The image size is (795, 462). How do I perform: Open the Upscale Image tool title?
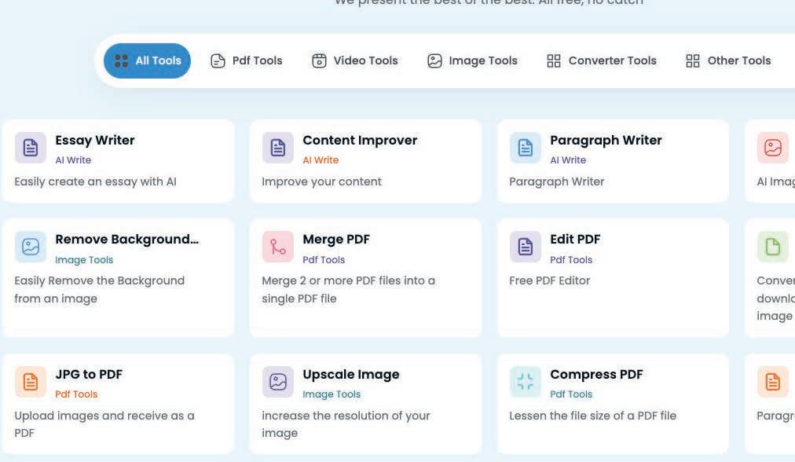tap(351, 375)
